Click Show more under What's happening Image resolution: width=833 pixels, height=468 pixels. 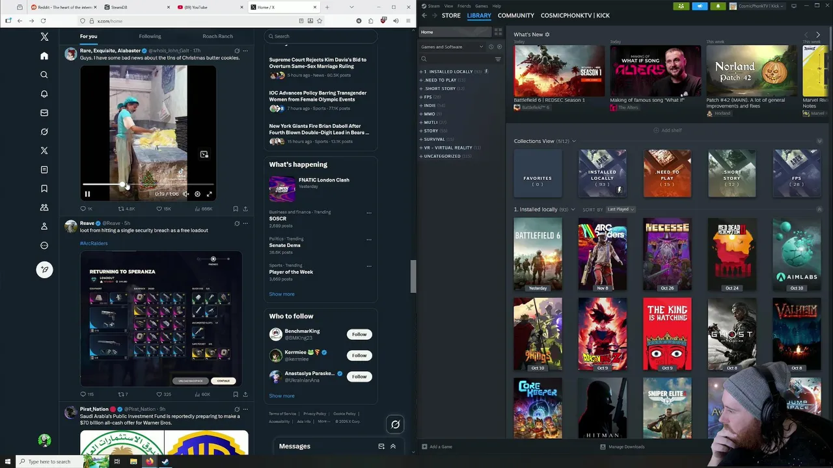tap(282, 294)
